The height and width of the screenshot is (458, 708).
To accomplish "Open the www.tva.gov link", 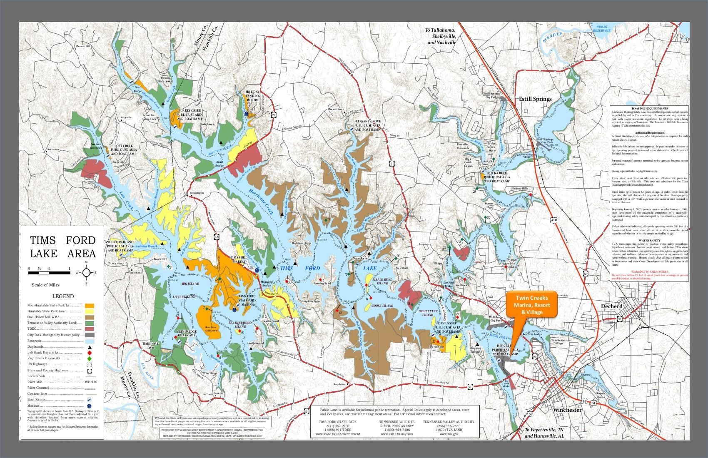I will [449, 434].
